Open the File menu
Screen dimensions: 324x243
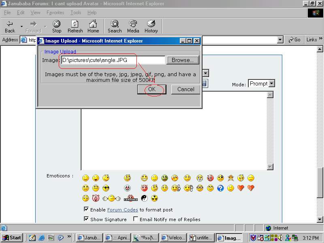point(7,13)
